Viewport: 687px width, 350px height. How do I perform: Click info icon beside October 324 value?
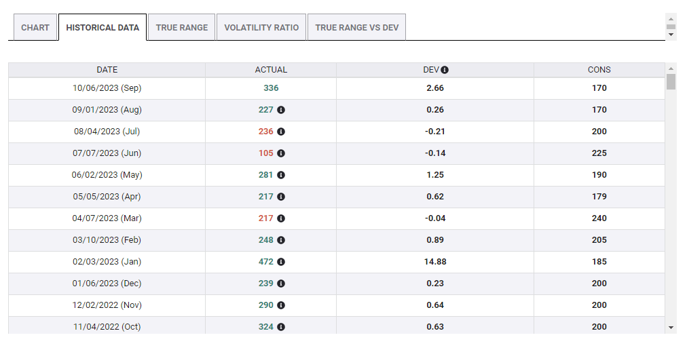[x=281, y=327]
